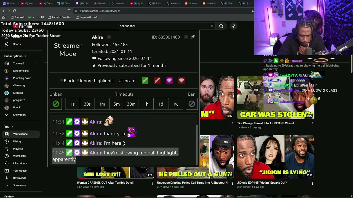Open options menu for 'Woman CRASHES OUT' video
353x198 pixels.
[x=152, y=183]
